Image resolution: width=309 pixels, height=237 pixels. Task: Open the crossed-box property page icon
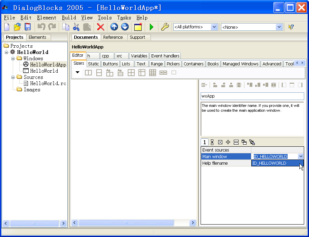point(220,142)
